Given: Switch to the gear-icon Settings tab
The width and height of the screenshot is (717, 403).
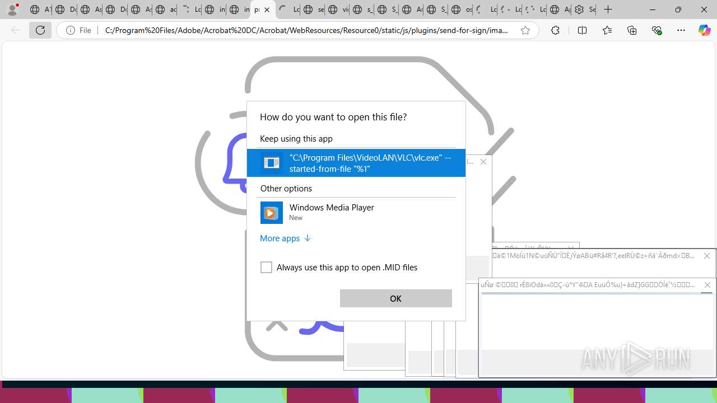Looking at the screenshot, I should tap(584, 10).
